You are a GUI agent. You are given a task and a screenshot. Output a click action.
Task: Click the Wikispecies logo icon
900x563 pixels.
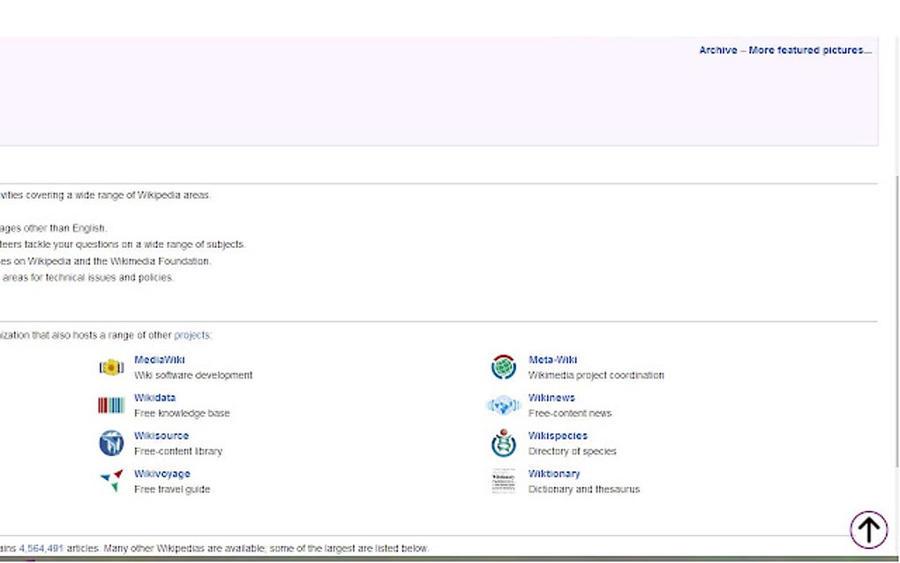click(503, 443)
